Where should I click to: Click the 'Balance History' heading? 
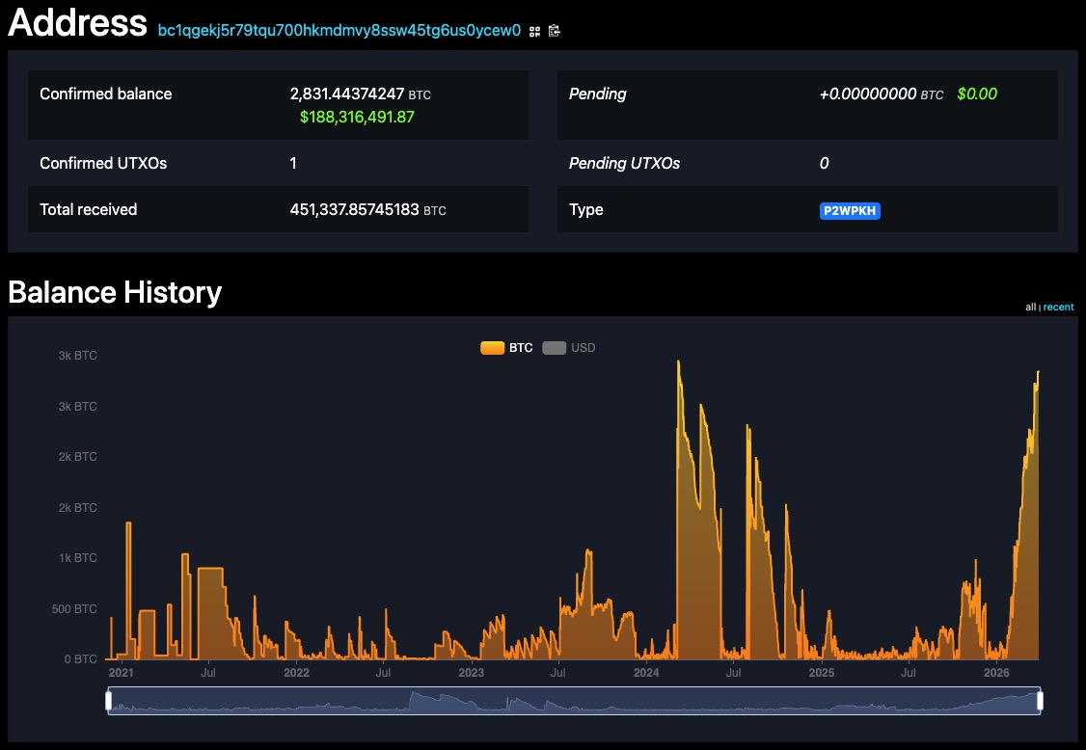(115, 292)
